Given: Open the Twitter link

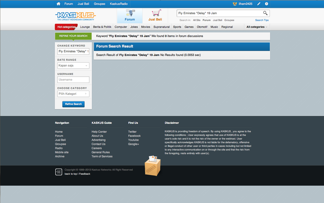Looking at the screenshot, I should (132, 132).
